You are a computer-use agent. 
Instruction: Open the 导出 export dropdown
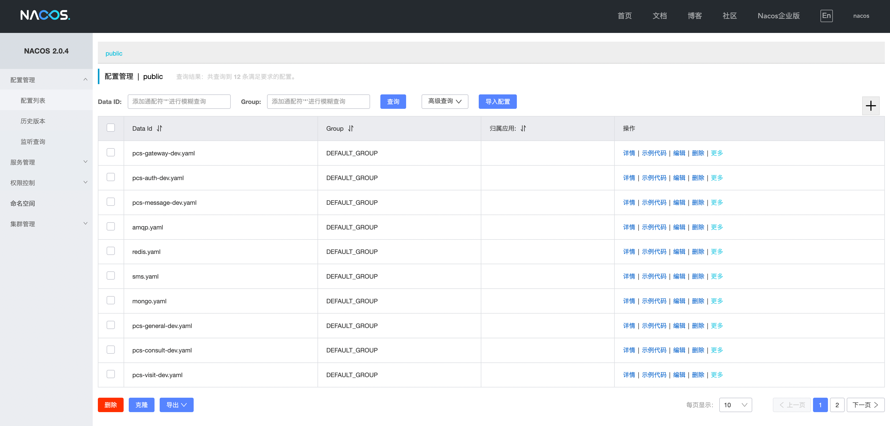176,405
